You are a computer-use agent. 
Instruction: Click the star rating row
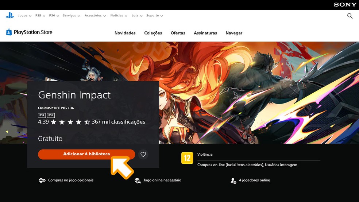coord(70,122)
